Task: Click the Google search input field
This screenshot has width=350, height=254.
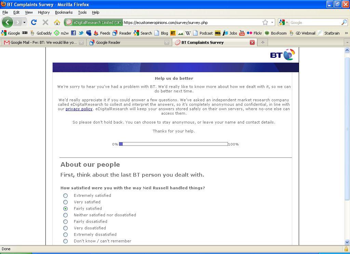Action: coord(314,23)
